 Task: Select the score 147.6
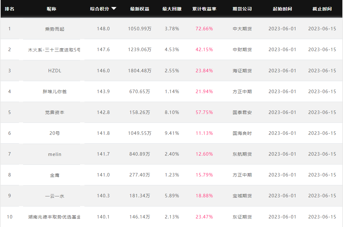103,50
